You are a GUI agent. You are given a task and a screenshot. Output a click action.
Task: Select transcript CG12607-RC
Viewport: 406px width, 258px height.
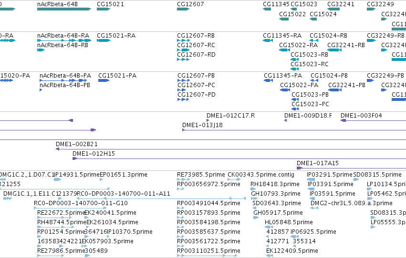point(183,50)
